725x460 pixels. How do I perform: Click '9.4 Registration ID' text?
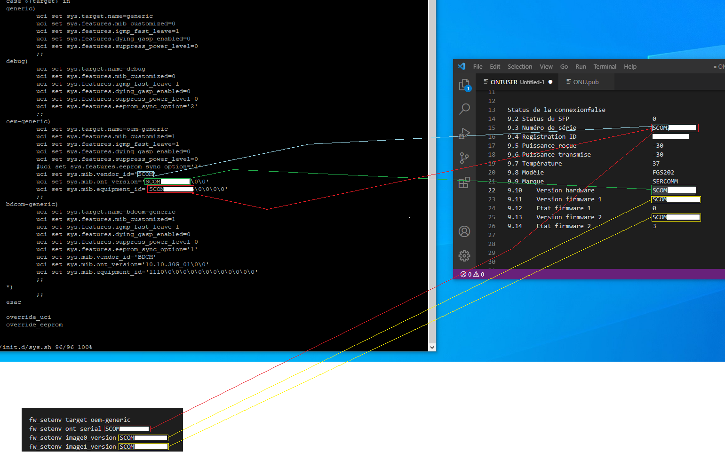click(x=542, y=137)
